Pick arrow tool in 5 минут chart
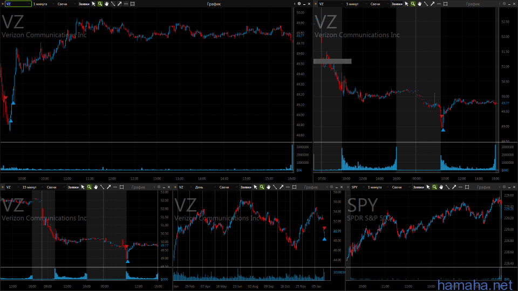Image resolution: width=518 pixels, height=291 pixels. [432, 4]
